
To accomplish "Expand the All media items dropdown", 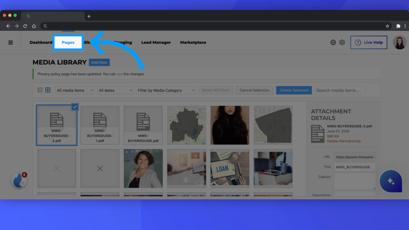I will [74, 90].
